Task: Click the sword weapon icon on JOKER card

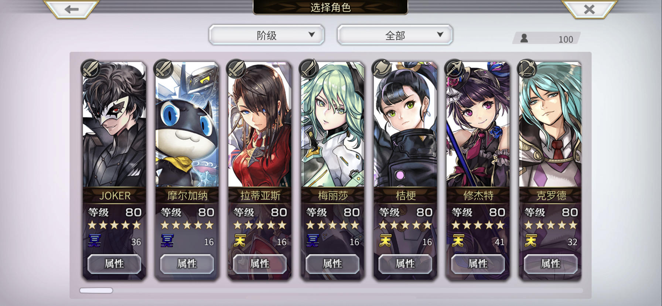Action: click(x=90, y=69)
